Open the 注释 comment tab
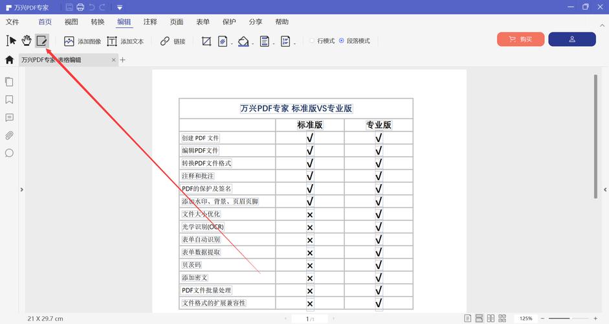 coord(150,22)
